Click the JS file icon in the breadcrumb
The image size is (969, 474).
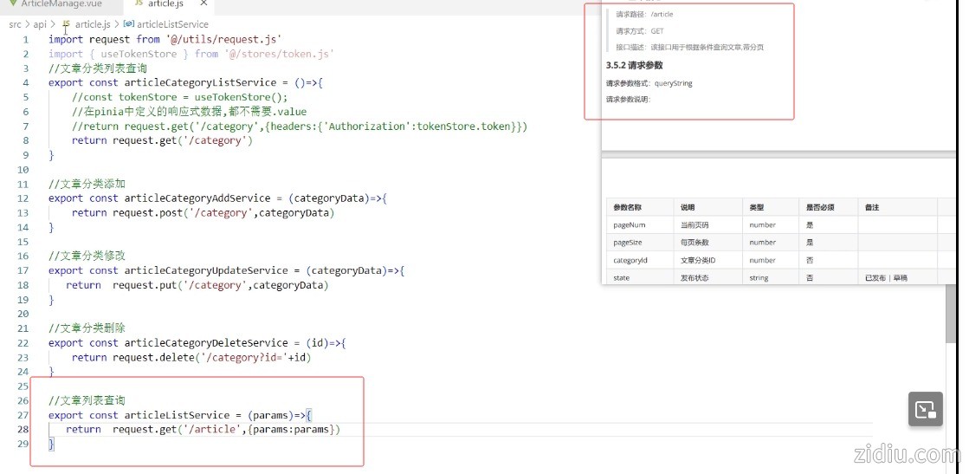point(66,24)
